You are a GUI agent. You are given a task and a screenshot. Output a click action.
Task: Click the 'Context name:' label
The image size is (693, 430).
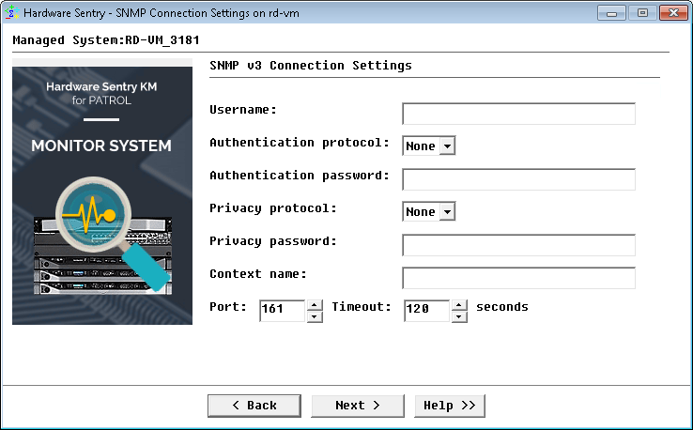pyautogui.click(x=258, y=274)
